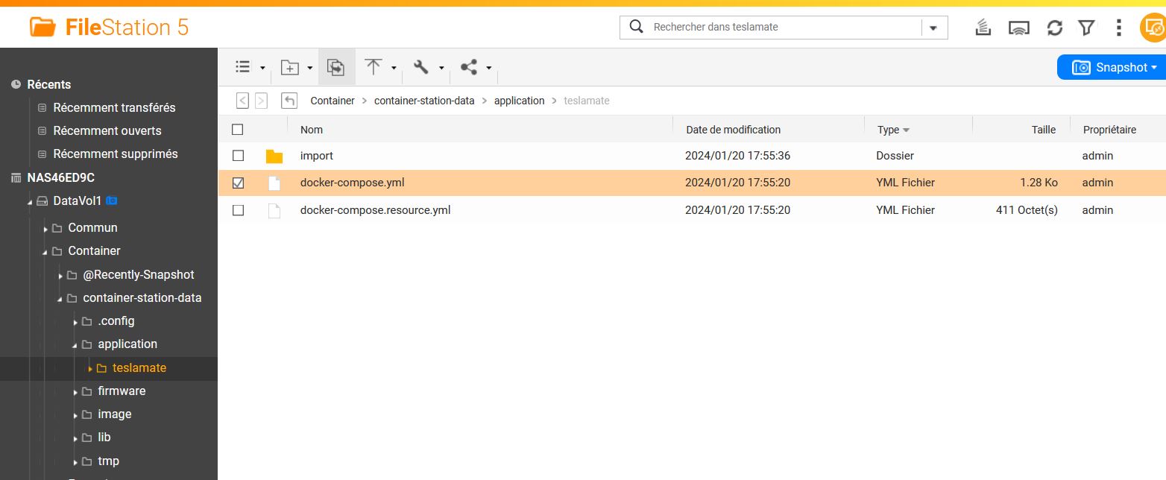Open the Snapshot button
The height and width of the screenshot is (480, 1166).
(x=1113, y=67)
